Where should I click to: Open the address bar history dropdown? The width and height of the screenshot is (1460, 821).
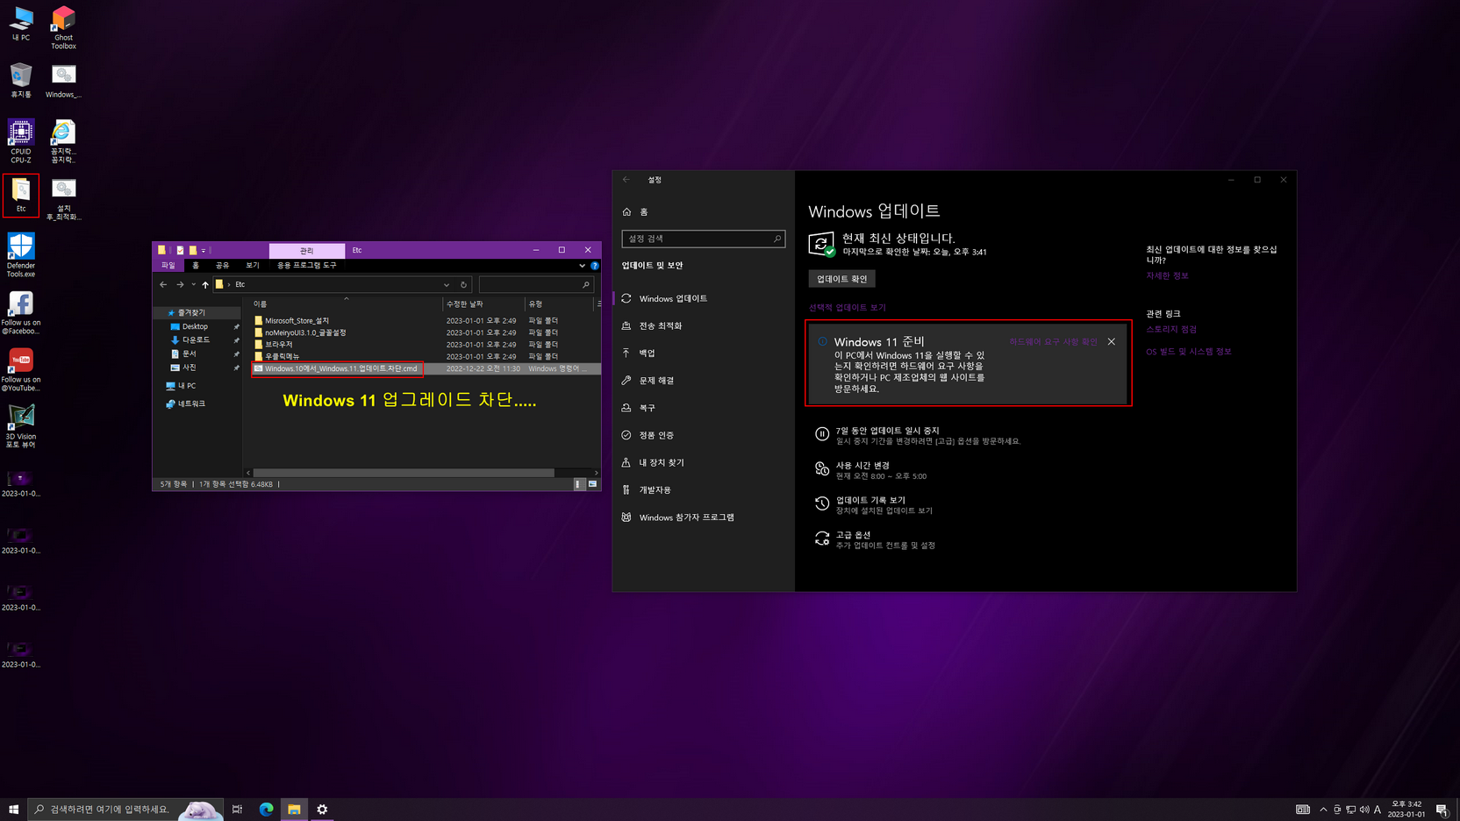(x=447, y=285)
